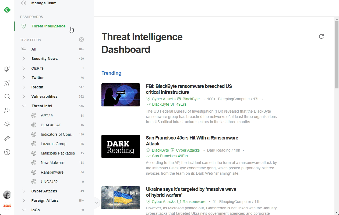Expand the CERTs folder
Screen dimensions: 339x215
click(24, 68)
